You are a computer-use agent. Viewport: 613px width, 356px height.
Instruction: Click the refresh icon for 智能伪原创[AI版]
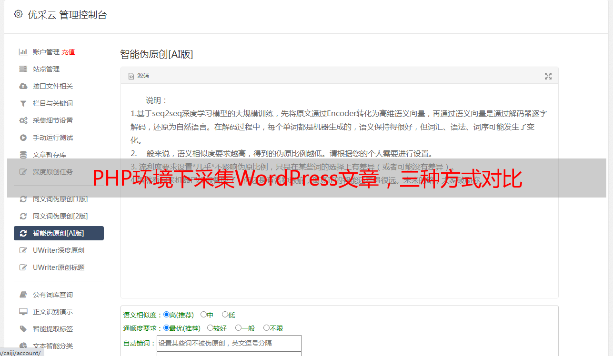pos(23,233)
